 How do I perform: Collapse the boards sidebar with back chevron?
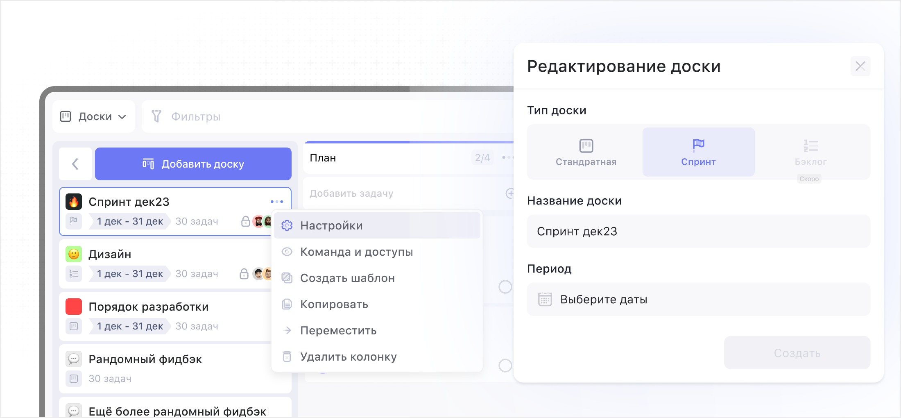(75, 164)
